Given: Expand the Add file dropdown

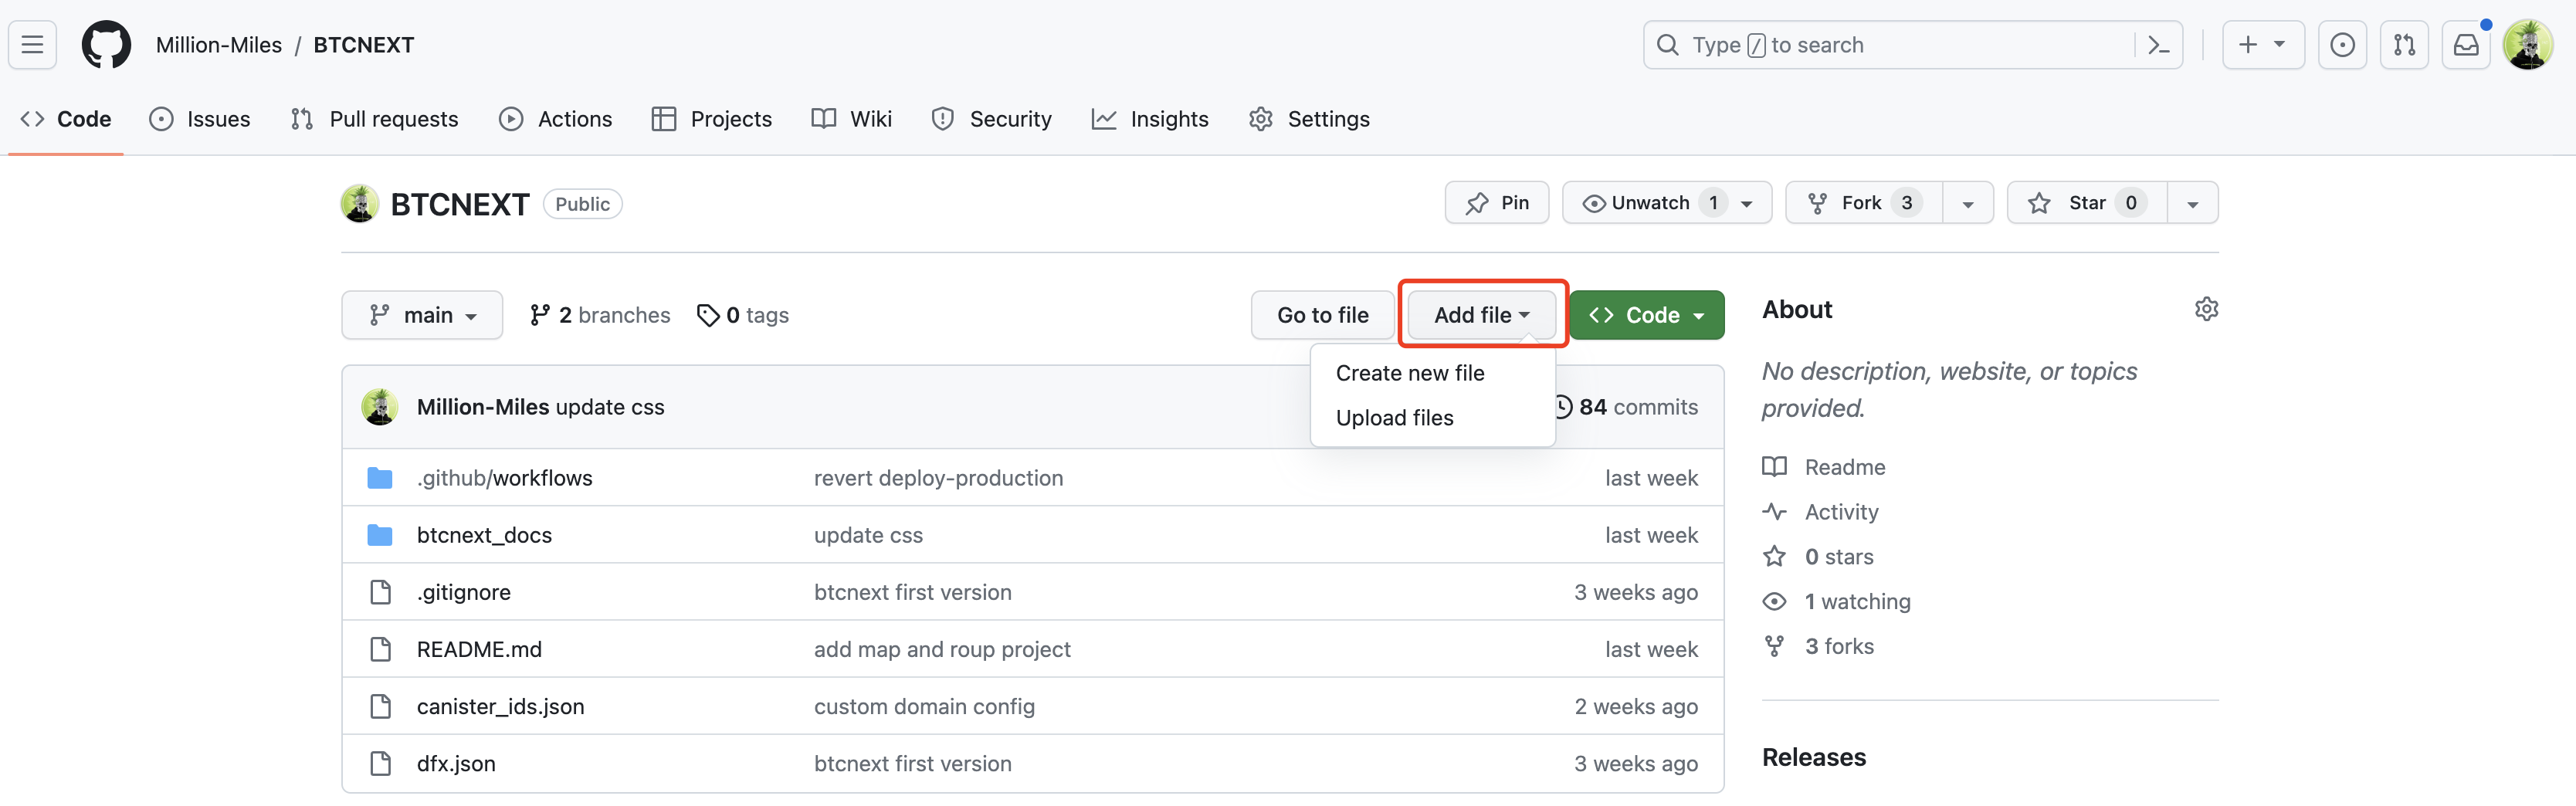Looking at the screenshot, I should click(x=1482, y=315).
